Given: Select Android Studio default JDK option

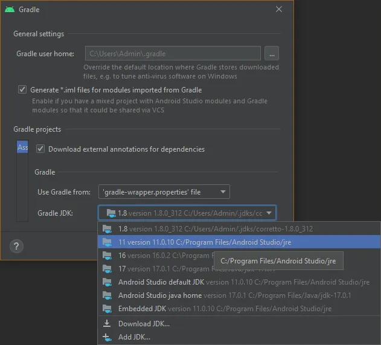Looking at the screenshot, I should click(x=239, y=282).
